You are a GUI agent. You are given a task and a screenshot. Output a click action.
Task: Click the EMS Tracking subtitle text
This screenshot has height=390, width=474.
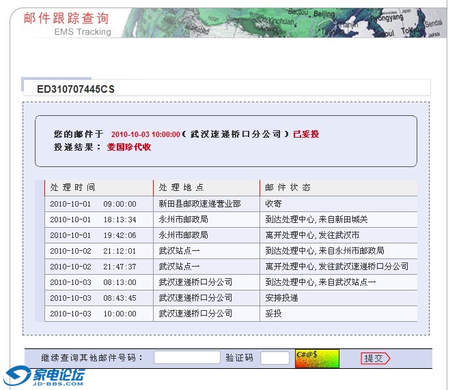tap(82, 32)
